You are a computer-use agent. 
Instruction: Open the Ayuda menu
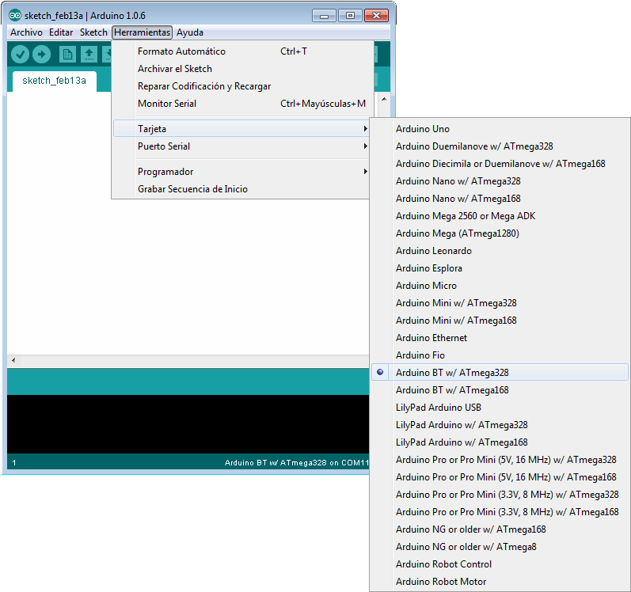click(x=190, y=32)
